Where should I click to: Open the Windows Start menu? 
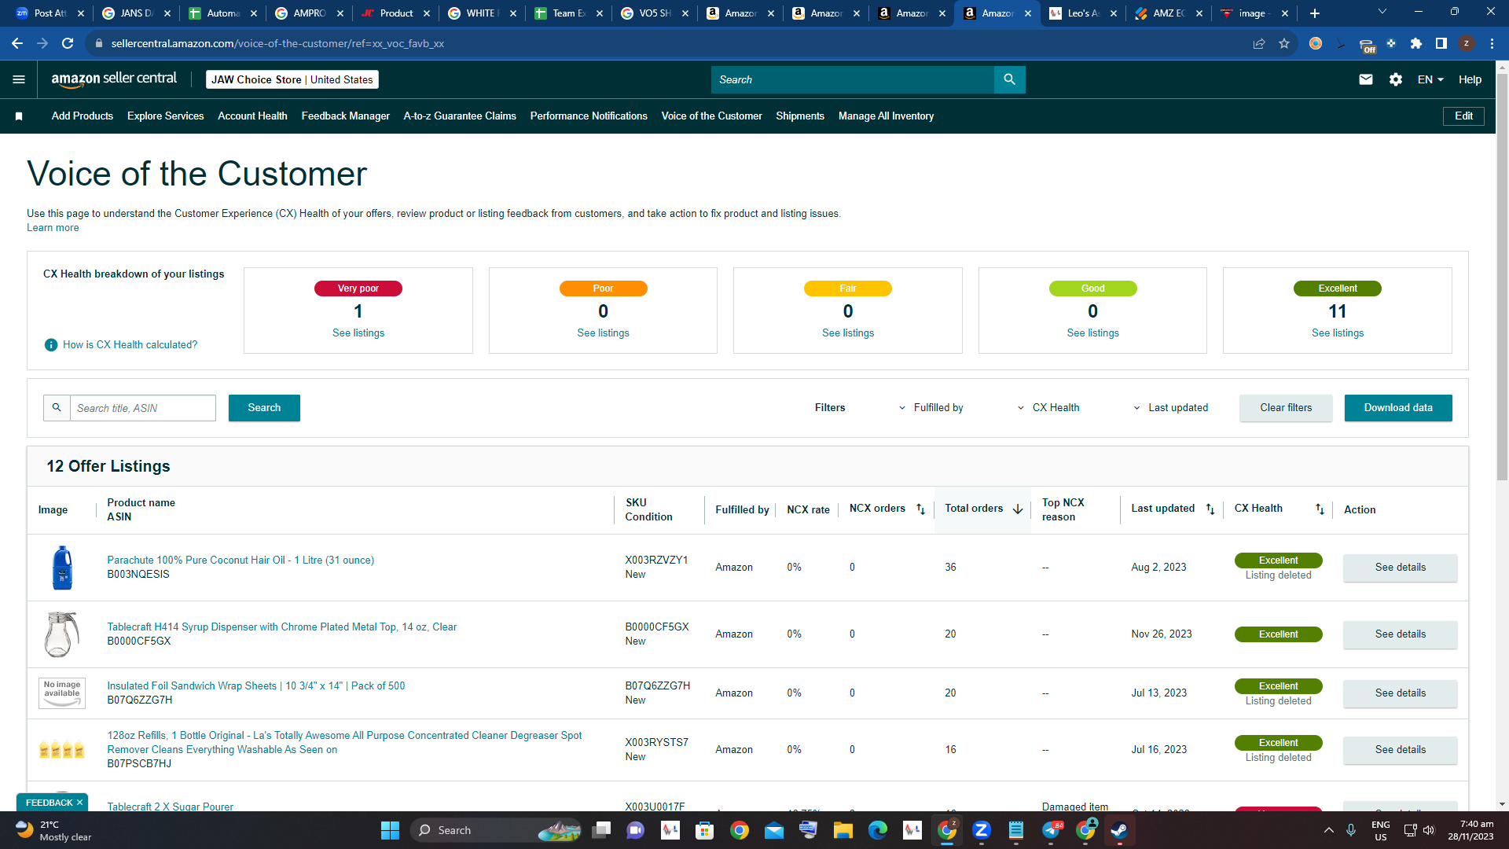(390, 830)
